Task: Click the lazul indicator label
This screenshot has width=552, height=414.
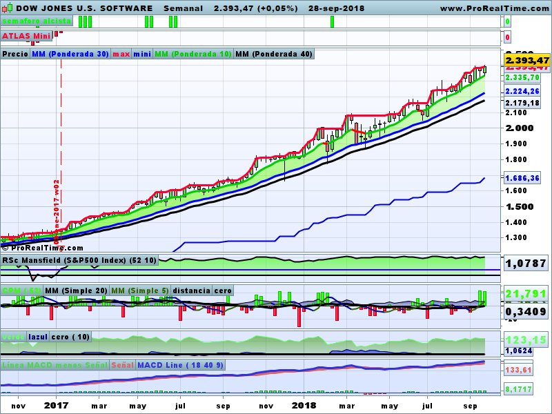Action: [38, 337]
